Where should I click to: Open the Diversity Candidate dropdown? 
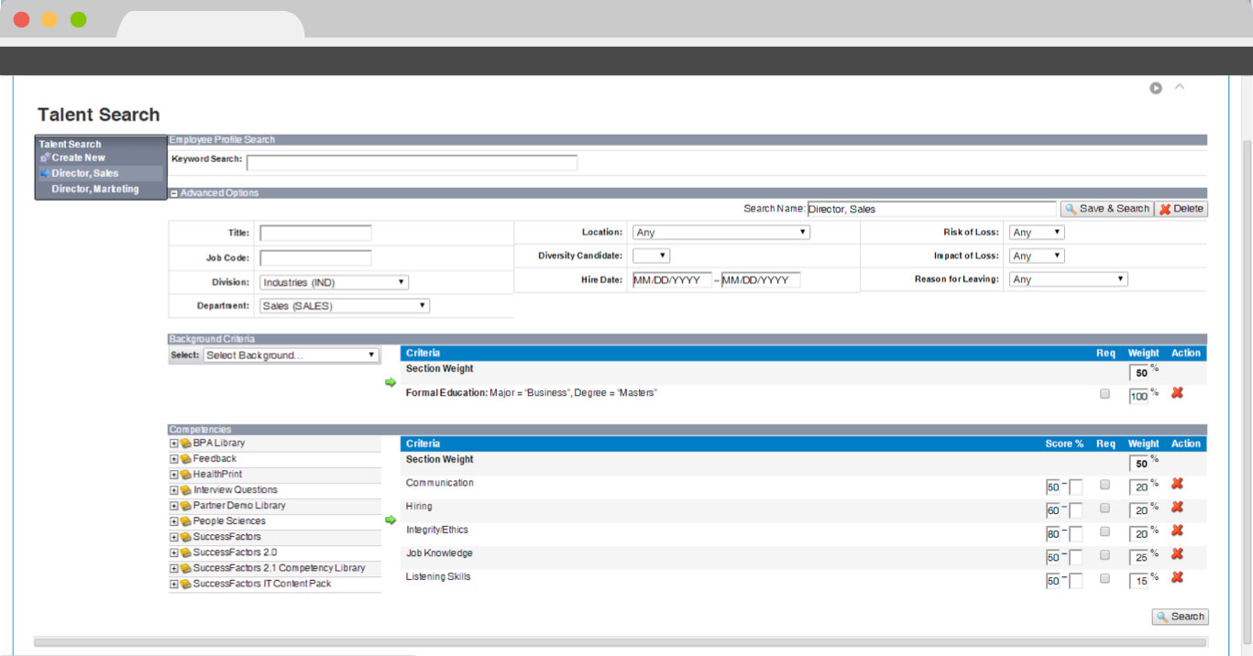pos(652,256)
